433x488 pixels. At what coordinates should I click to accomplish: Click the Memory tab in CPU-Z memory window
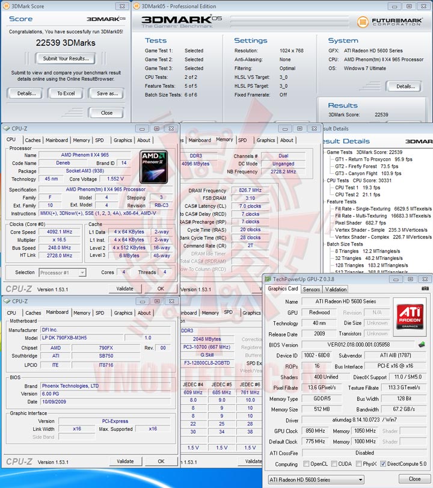click(x=224, y=140)
